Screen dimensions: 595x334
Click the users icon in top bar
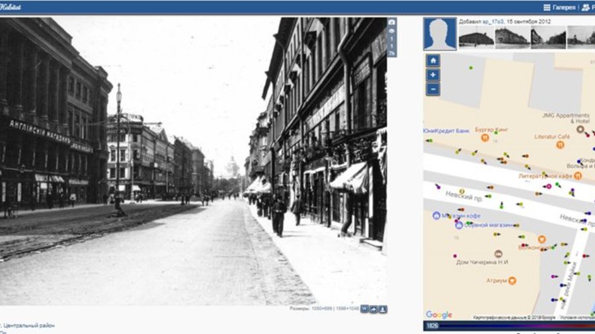point(586,7)
